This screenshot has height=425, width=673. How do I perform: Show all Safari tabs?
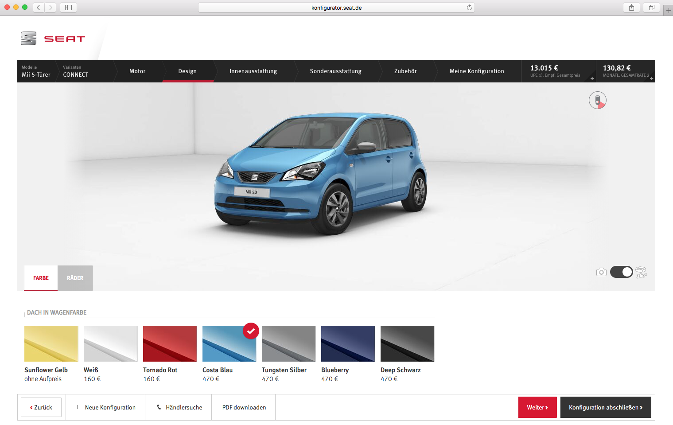pyautogui.click(x=651, y=8)
